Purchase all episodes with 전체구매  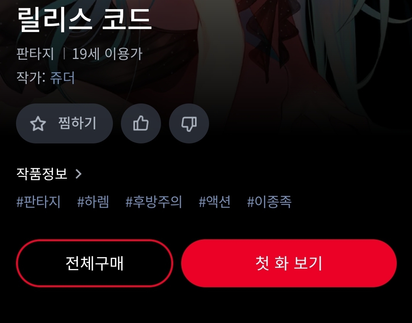95,263
